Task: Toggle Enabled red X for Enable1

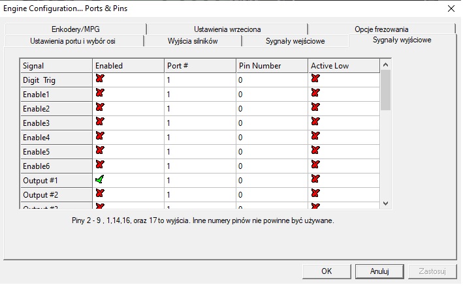Action: pyautogui.click(x=100, y=93)
